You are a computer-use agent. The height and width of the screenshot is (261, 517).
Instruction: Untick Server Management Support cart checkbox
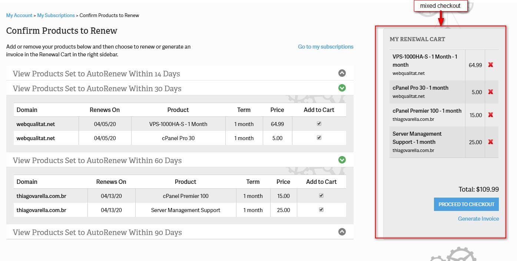tap(321, 209)
